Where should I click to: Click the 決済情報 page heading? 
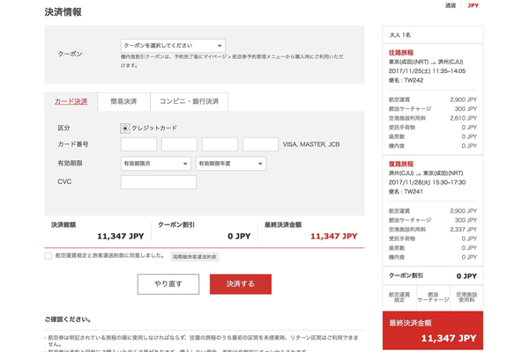(x=63, y=12)
